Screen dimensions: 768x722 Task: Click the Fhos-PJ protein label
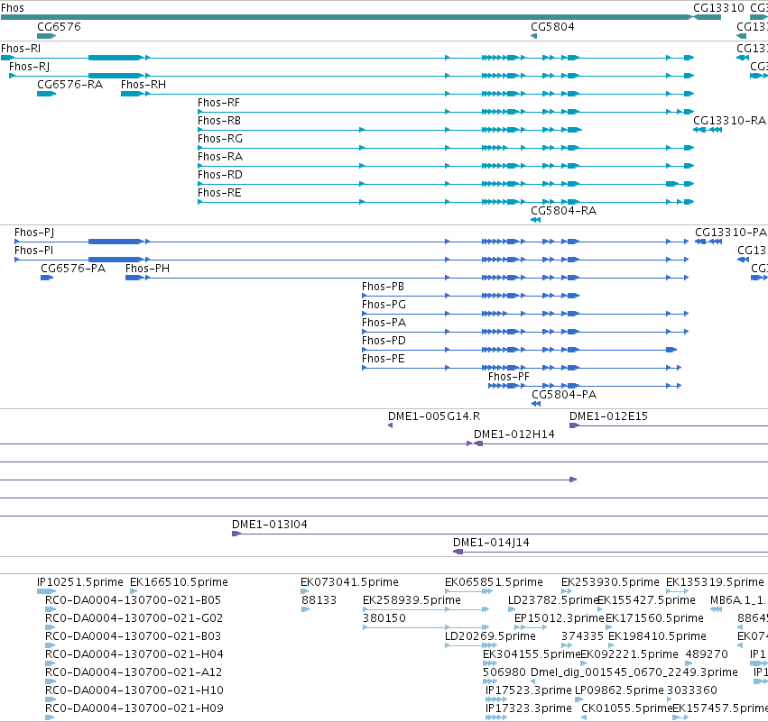pos(34,233)
